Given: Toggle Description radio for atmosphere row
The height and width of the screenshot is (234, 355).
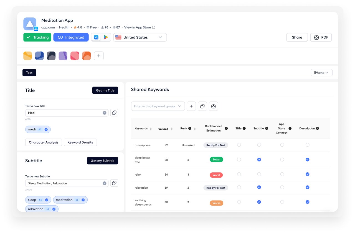Looking at the screenshot, I should [307, 145].
